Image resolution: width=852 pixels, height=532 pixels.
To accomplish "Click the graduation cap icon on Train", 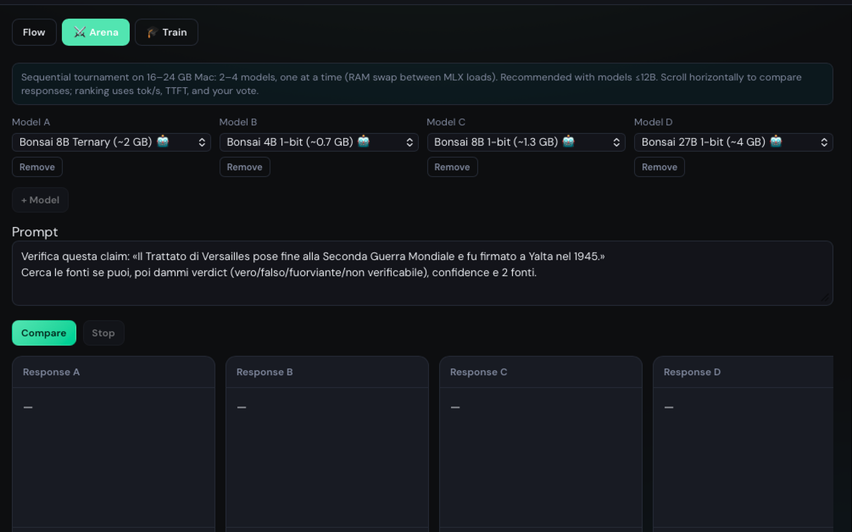I will [152, 32].
